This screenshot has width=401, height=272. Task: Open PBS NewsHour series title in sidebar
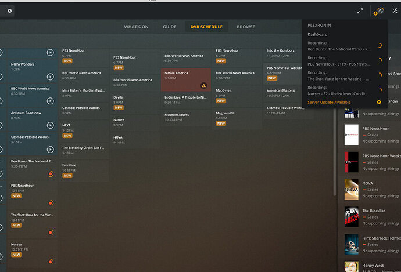[x=375, y=128]
